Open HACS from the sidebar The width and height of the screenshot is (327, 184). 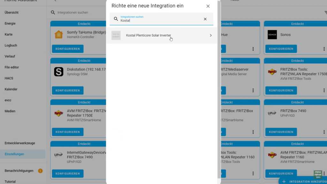point(9,78)
